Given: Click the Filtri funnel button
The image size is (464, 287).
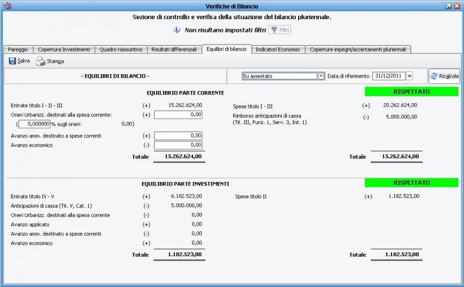Looking at the screenshot, I should (x=280, y=30).
